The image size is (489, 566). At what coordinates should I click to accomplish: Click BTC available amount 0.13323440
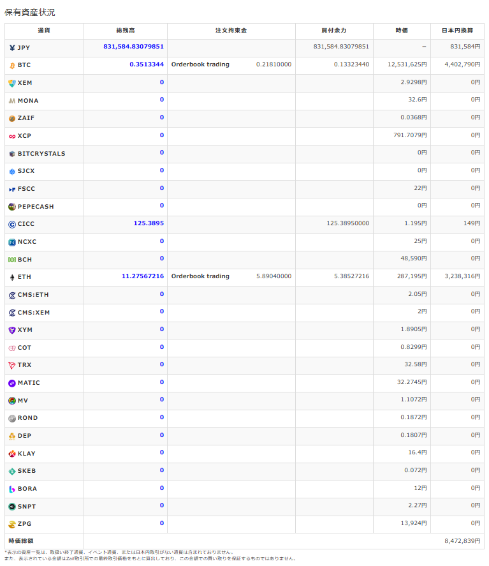(351, 64)
